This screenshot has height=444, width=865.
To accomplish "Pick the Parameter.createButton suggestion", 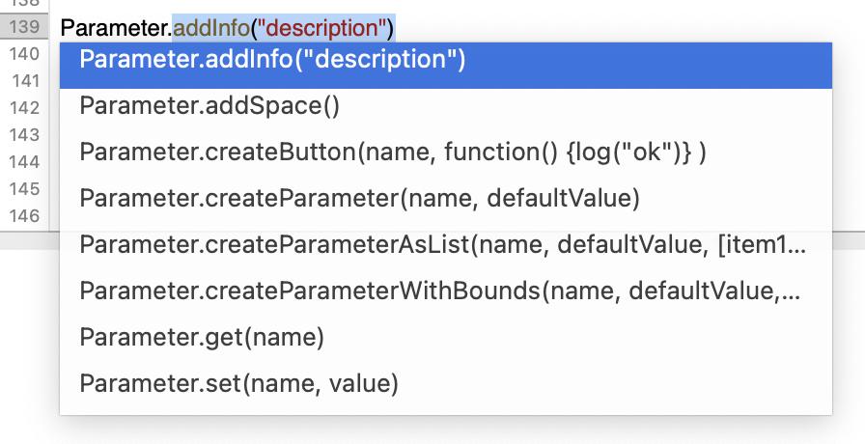I will (393, 153).
